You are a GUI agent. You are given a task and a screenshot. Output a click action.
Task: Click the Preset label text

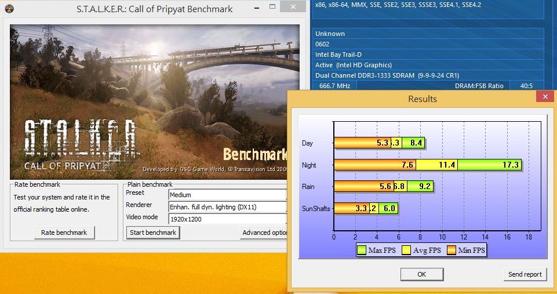pyautogui.click(x=135, y=193)
